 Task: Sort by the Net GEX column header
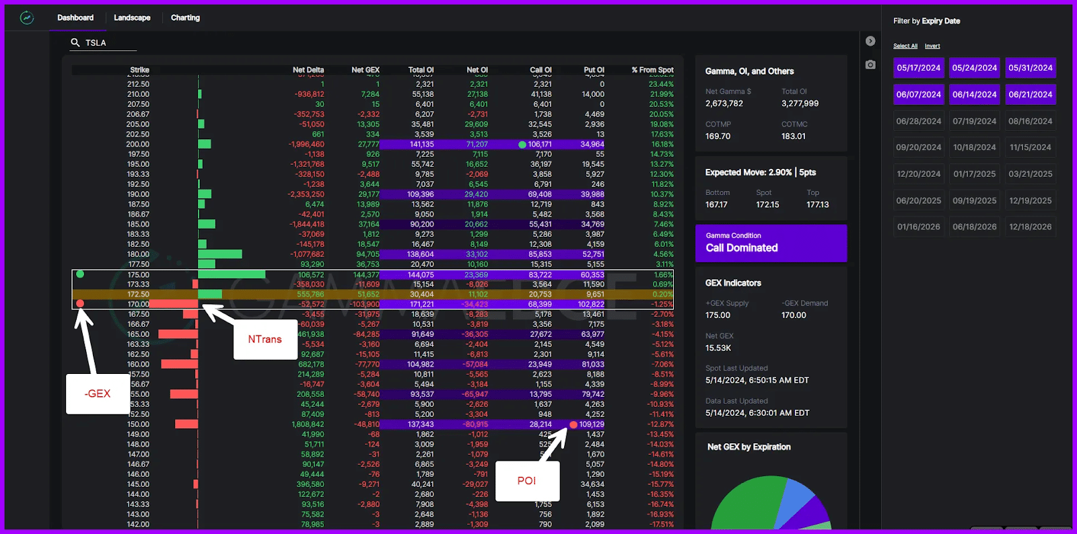coord(365,70)
